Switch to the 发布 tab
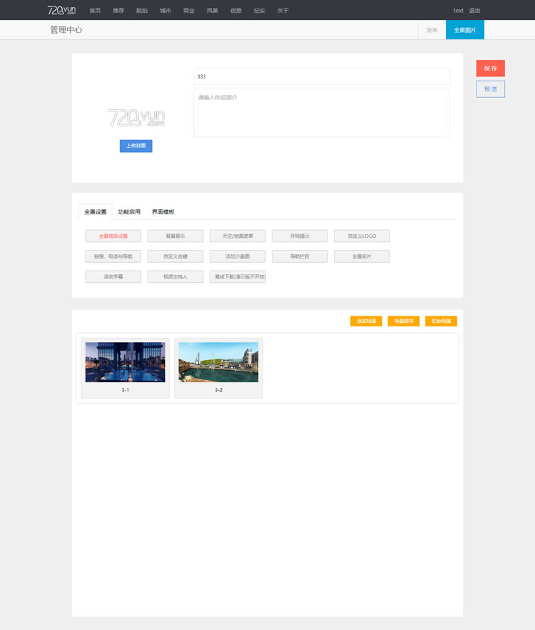535x630 pixels. tap(432, 30)
